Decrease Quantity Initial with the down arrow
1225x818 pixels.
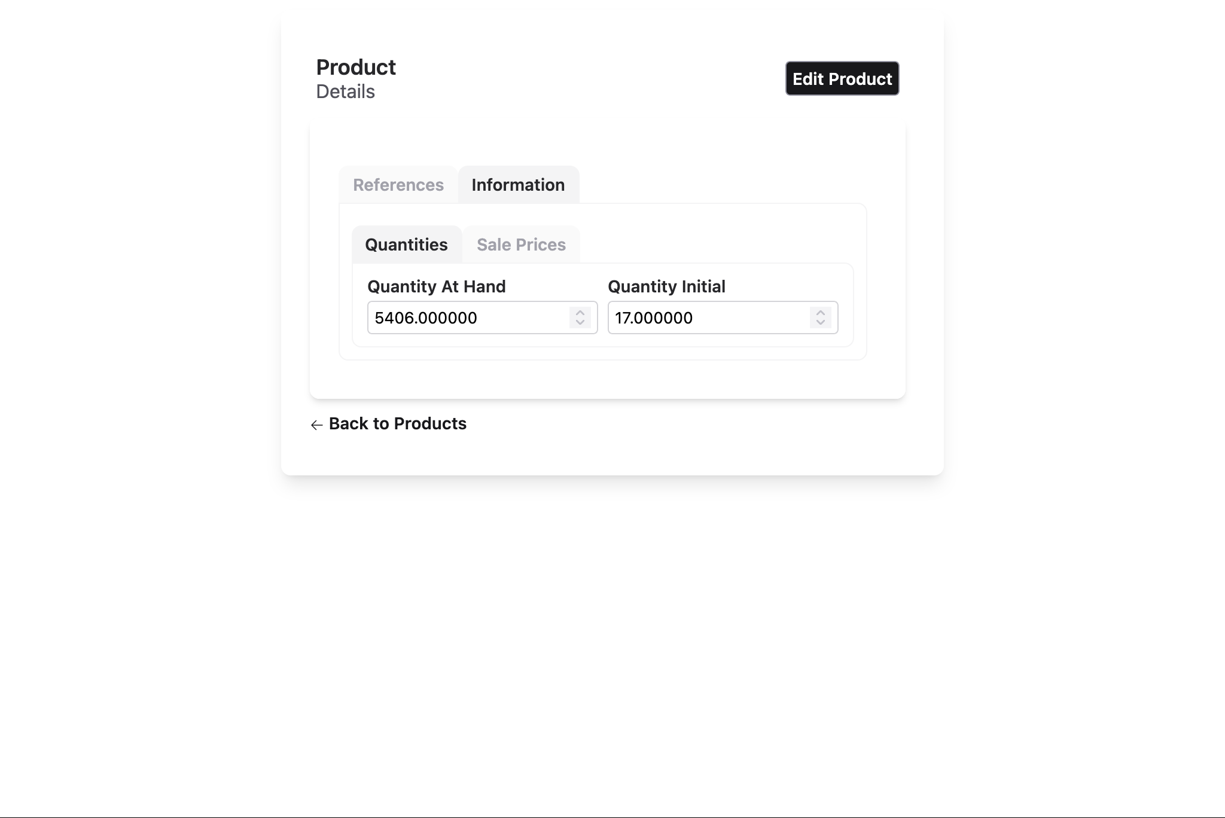click(x=821, y=323)
